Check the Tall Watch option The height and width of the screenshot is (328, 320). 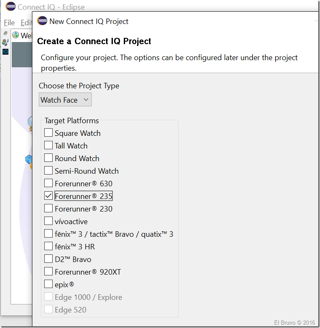point(48,146)
